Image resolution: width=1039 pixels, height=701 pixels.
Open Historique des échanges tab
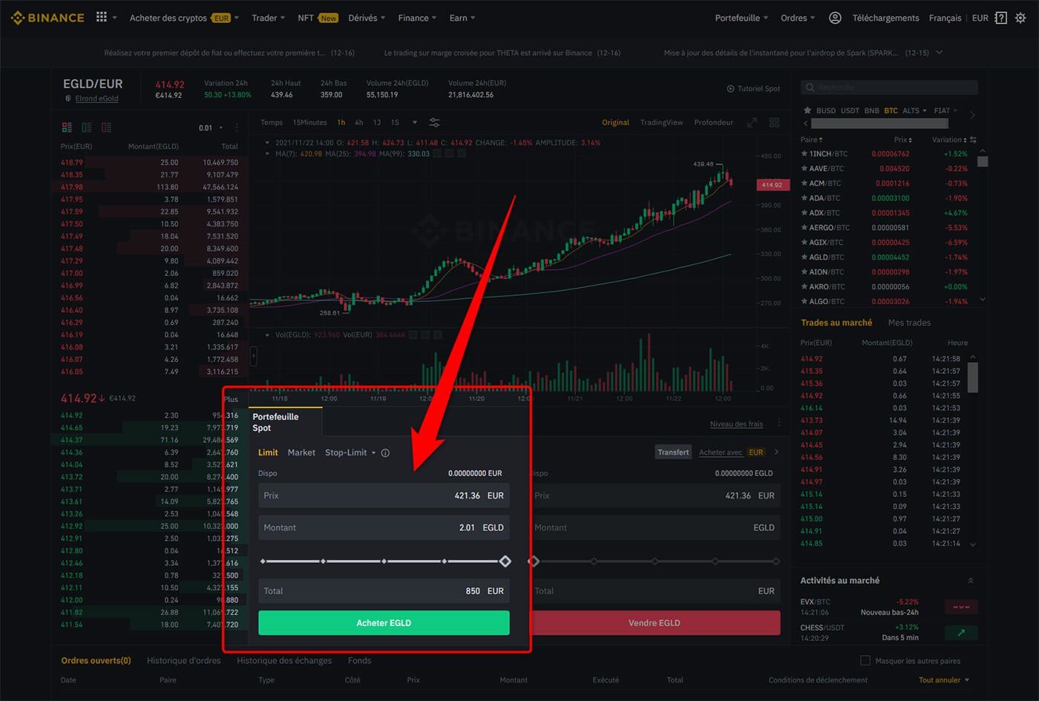pyautogui.click(x=284, y=660)
